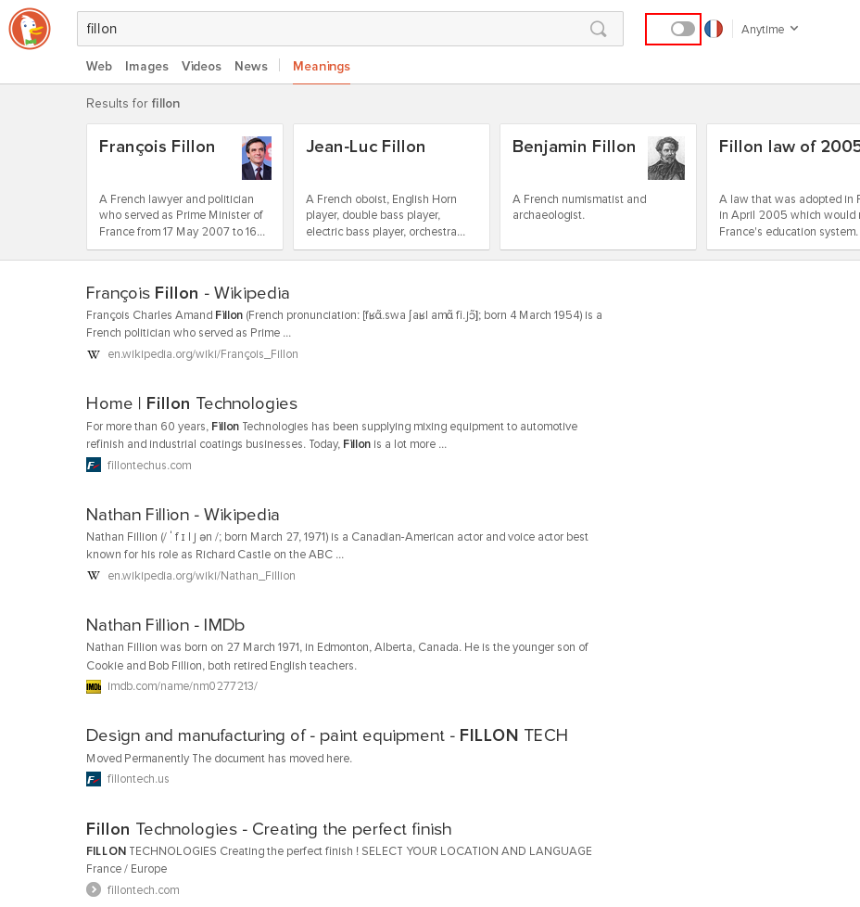Open Fillon Technologies - Creating the perfect finish

point(269,829)
